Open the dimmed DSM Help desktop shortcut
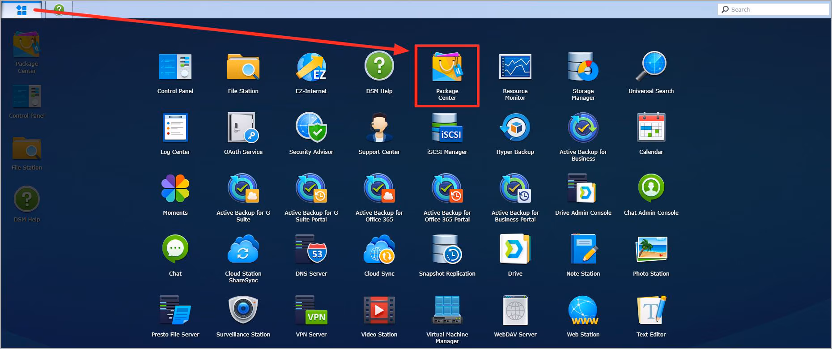 pyautogui.click(x=27, y=205)
